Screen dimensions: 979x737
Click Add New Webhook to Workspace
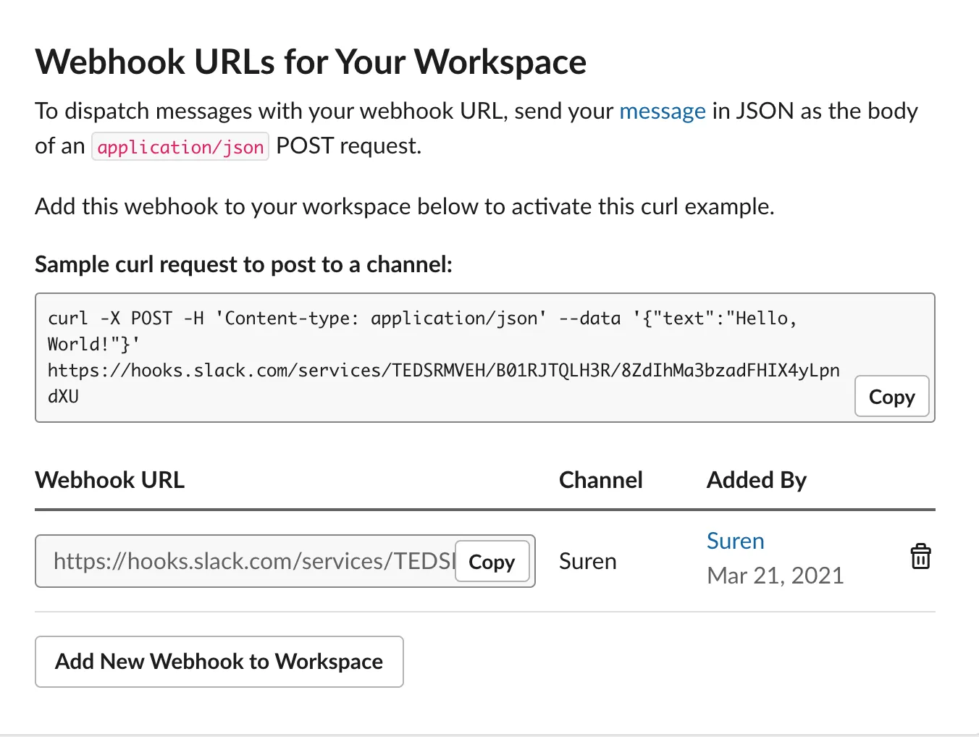click(219, 662)
